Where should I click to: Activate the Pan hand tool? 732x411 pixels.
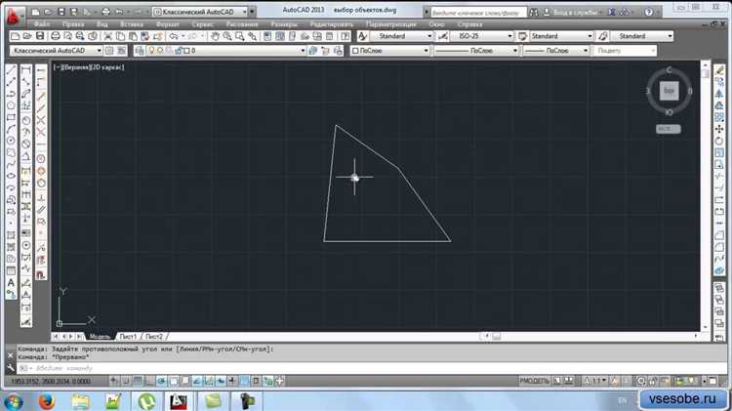[x=216, y=36]
